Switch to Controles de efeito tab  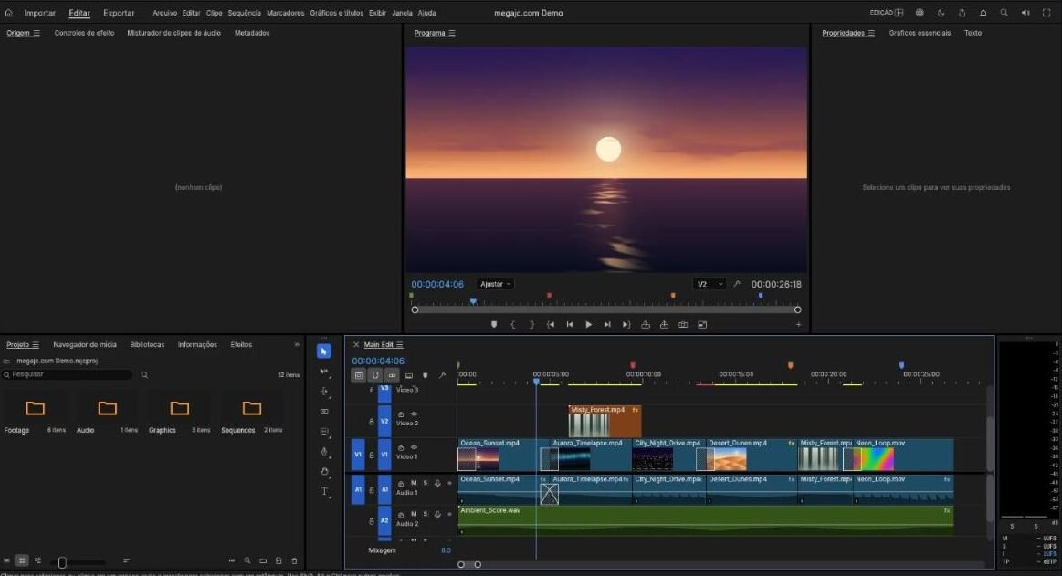(84, 33)
